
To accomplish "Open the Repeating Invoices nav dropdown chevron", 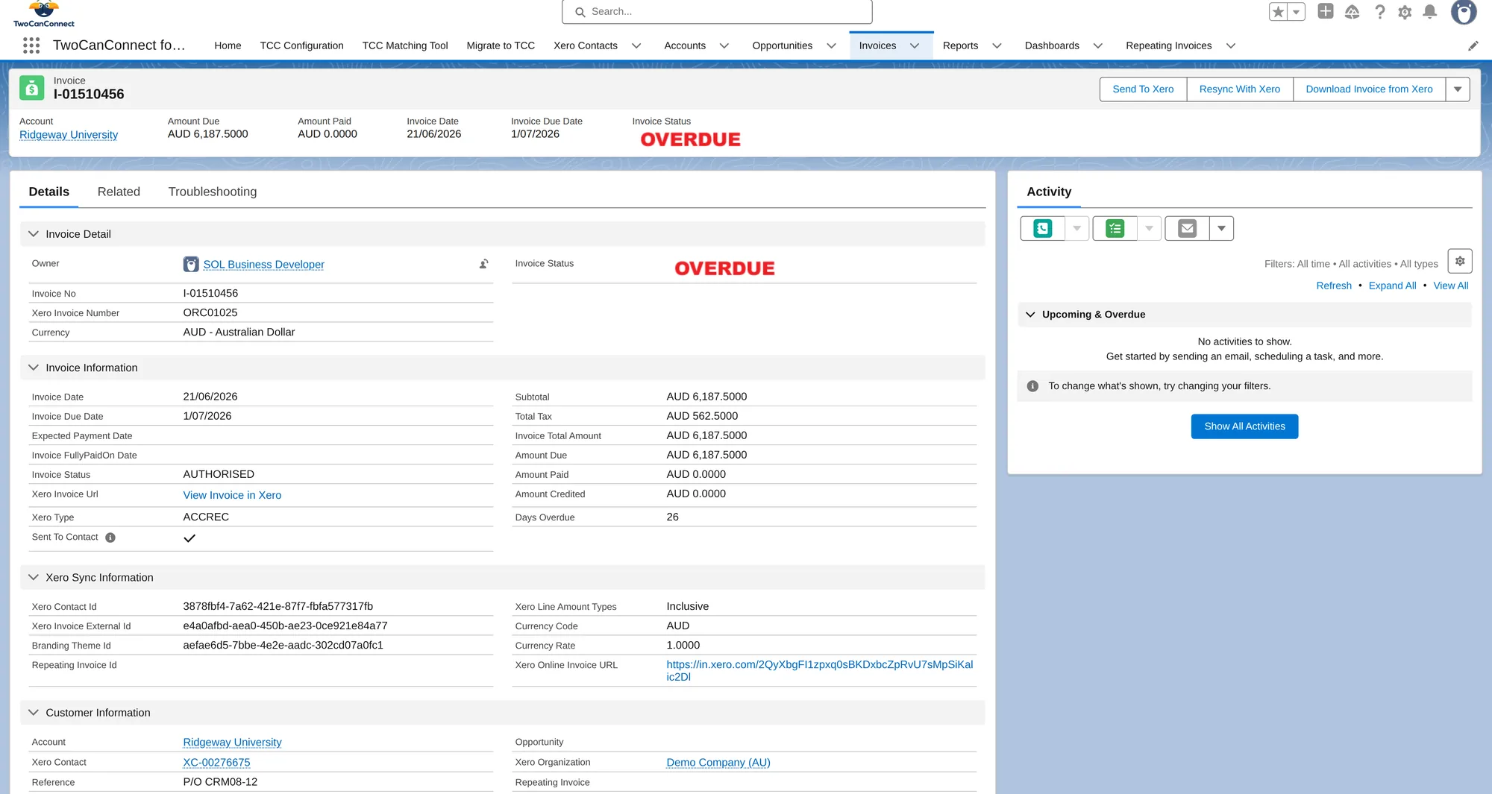I will [1231, 45].
